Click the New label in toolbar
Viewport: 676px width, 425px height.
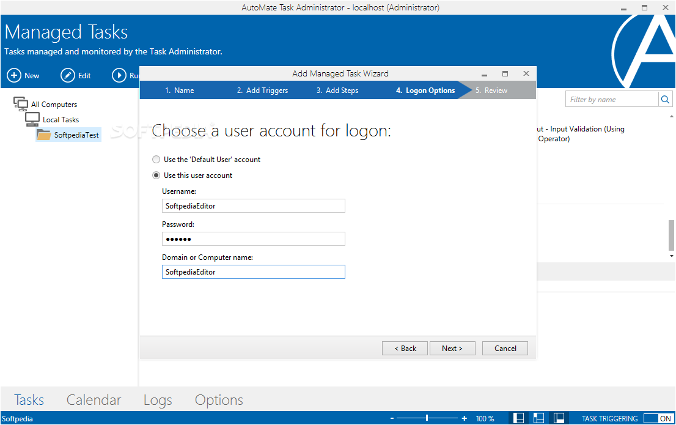(x=32, y=76)
